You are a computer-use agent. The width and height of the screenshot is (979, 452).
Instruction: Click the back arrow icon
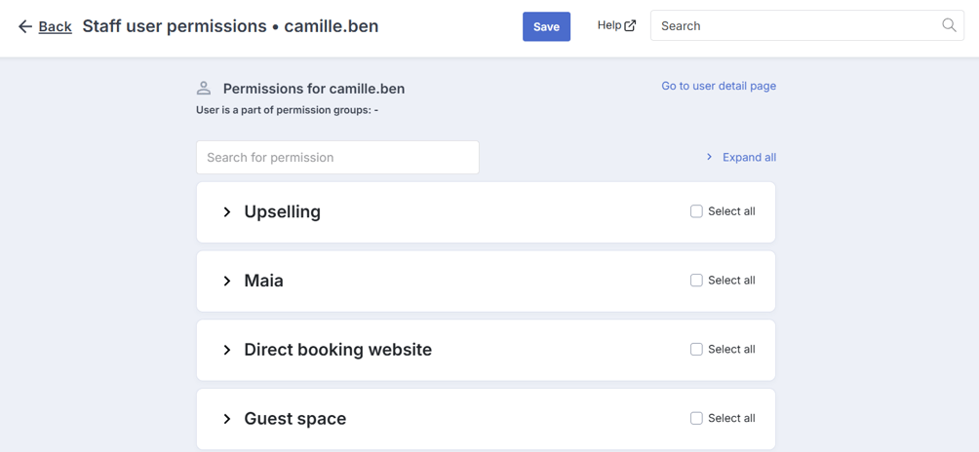click(25, 26)
